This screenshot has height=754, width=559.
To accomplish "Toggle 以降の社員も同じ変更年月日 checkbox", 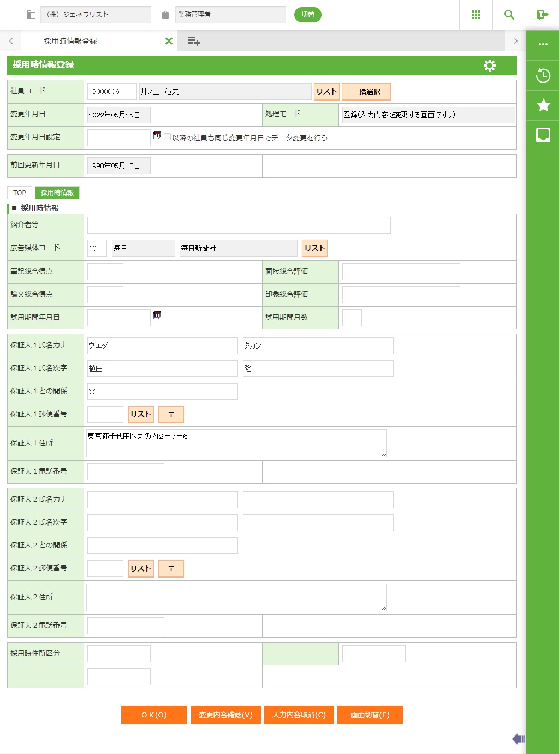I will click(168, 137).
